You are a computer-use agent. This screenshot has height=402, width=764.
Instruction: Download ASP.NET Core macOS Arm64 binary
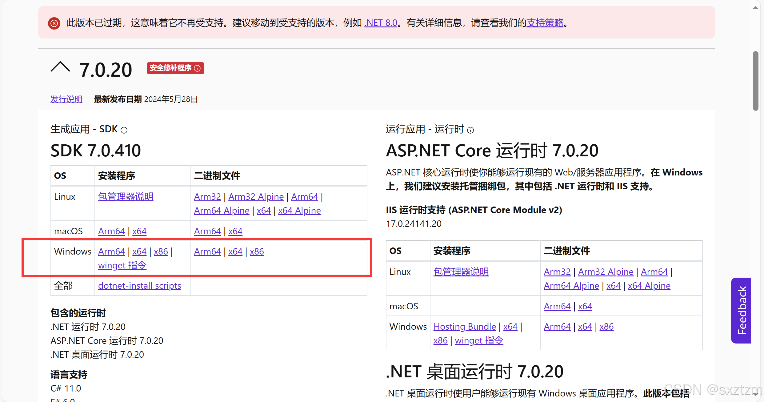tap(557, 306)
